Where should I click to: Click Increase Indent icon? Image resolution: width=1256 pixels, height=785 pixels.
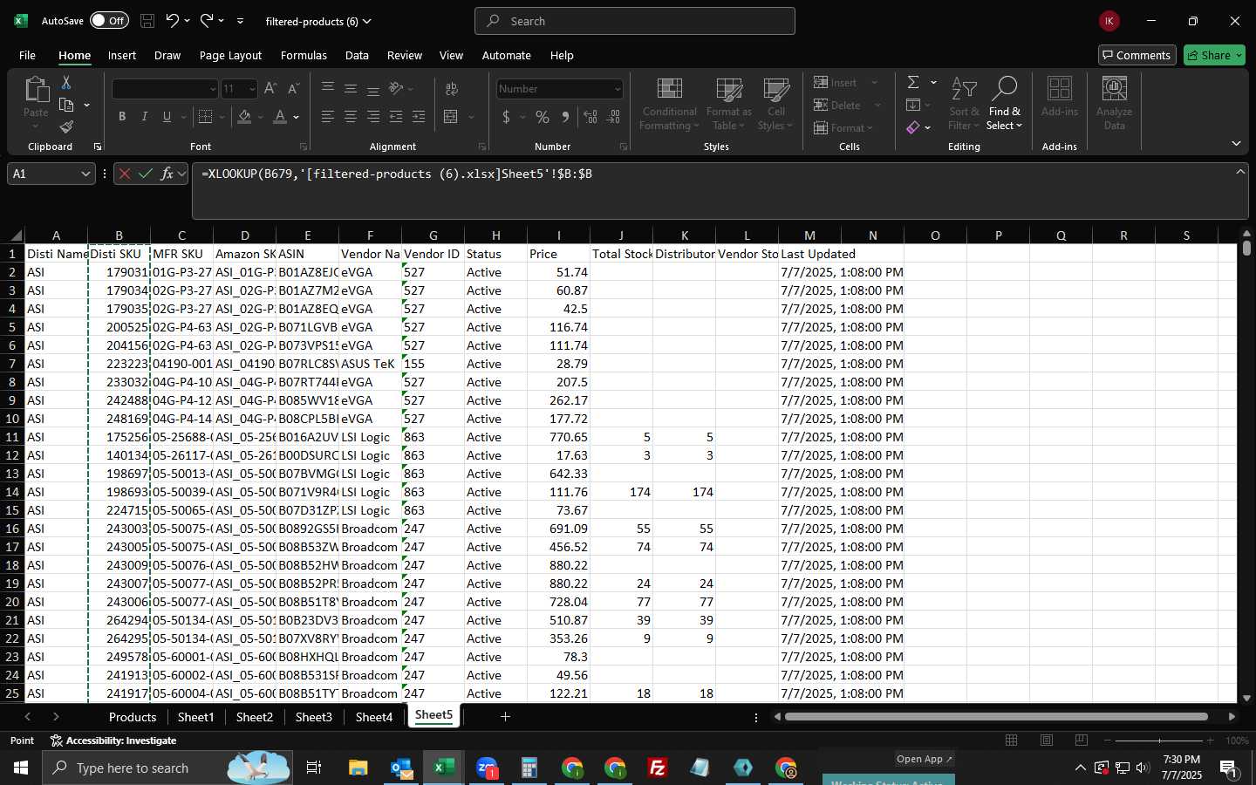click(x=419, y=116)
